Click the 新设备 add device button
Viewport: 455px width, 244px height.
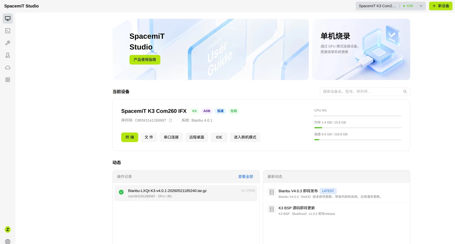pos(440,6)
